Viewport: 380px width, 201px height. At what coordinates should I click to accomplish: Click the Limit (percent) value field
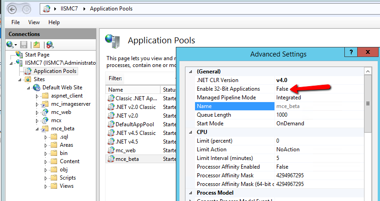point(319,141)
